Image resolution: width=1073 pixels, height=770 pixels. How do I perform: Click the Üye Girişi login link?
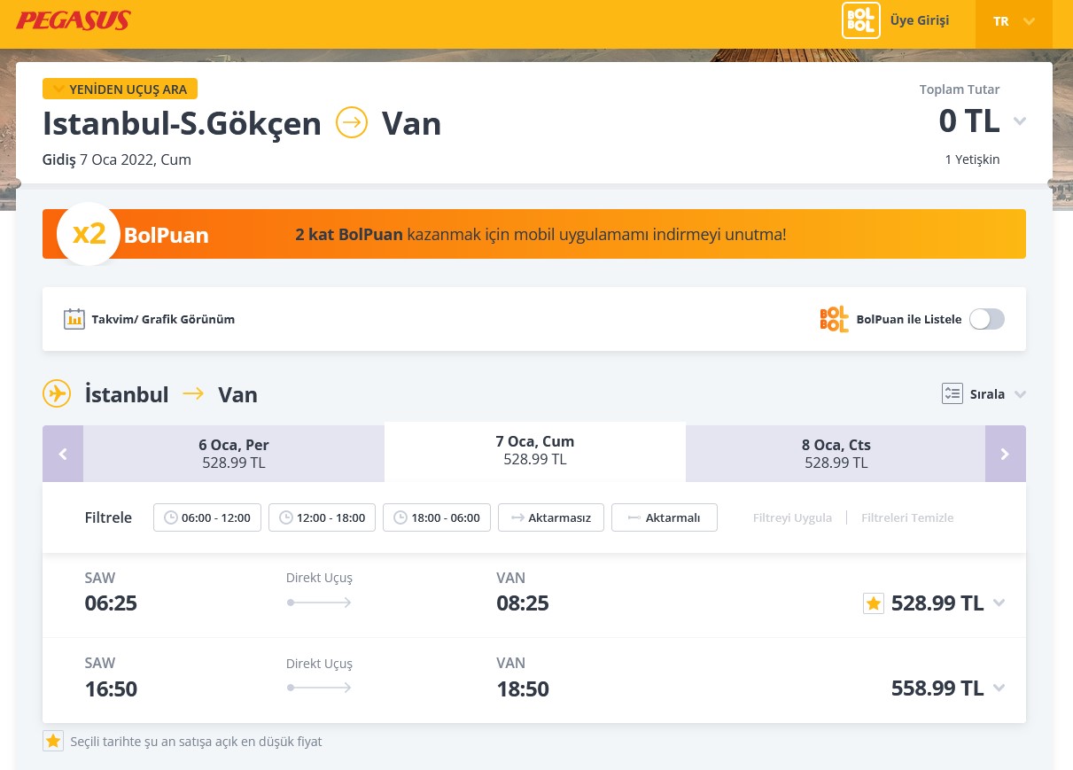click(920, 20)
